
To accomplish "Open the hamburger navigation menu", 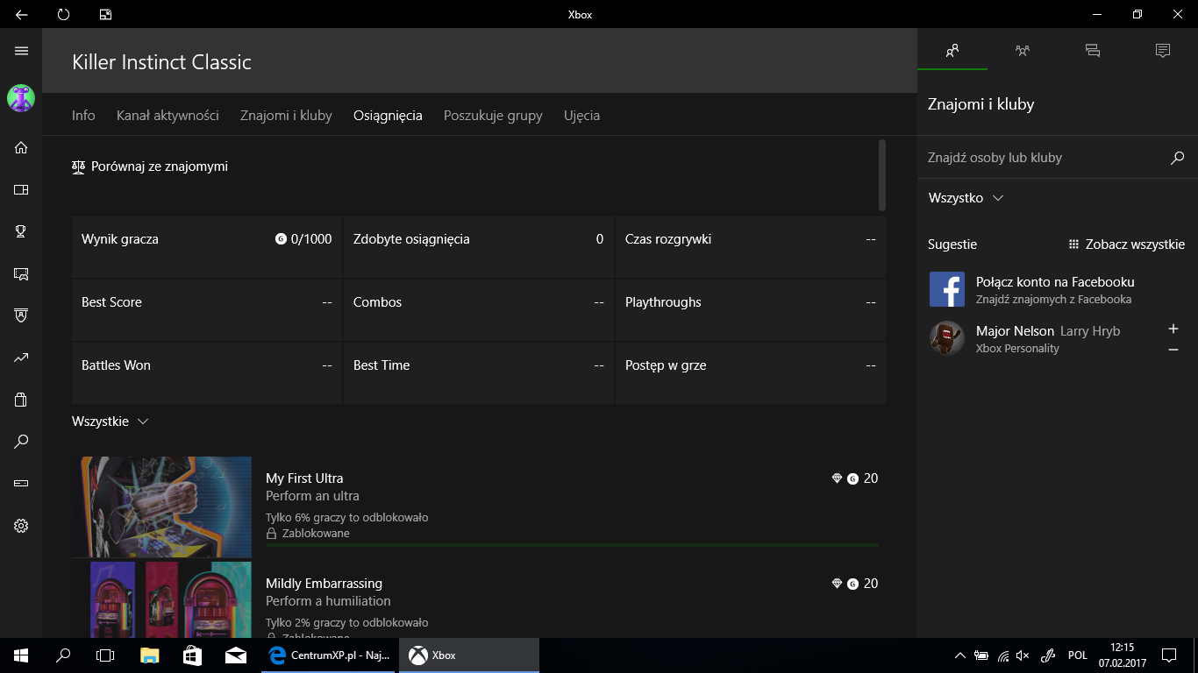I will 21,51.
